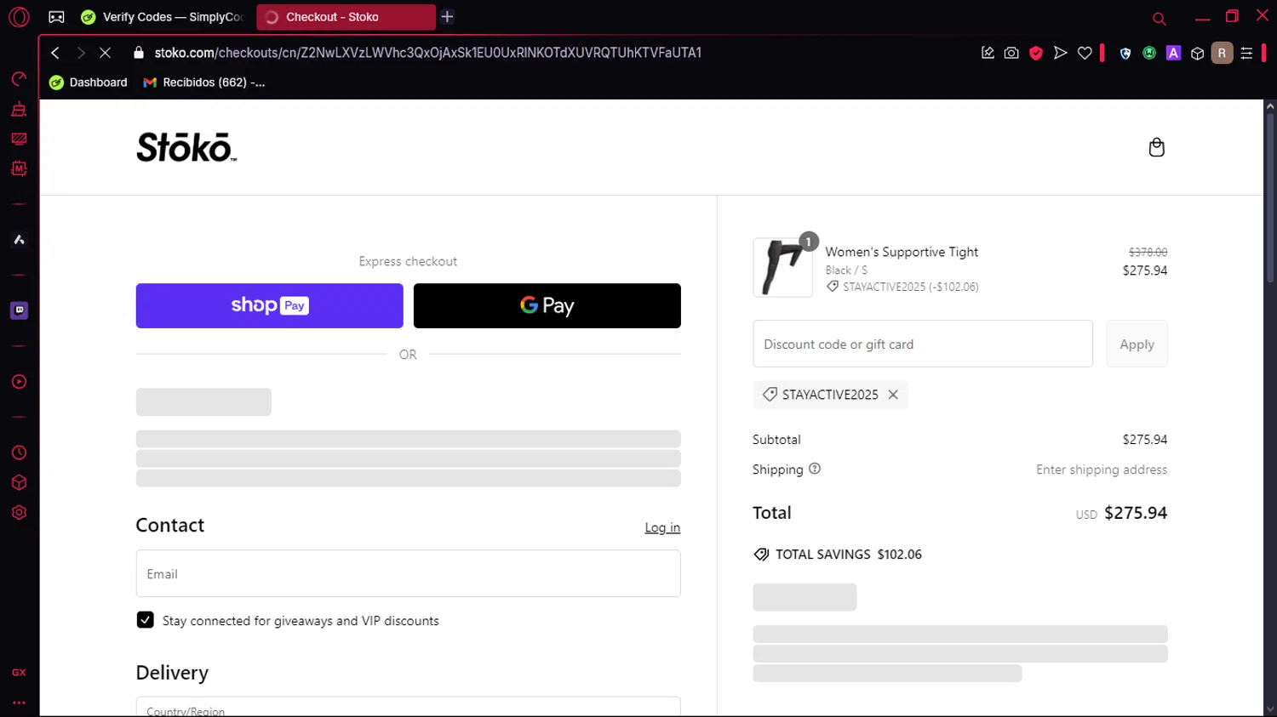Open workspaces icon in tab bar
Image resolution: width=1277 pixels, height=717 pixels.
[56, 17]
